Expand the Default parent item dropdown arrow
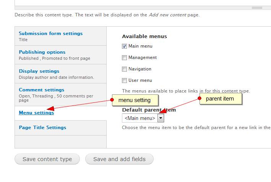 [x=161, y=118]
